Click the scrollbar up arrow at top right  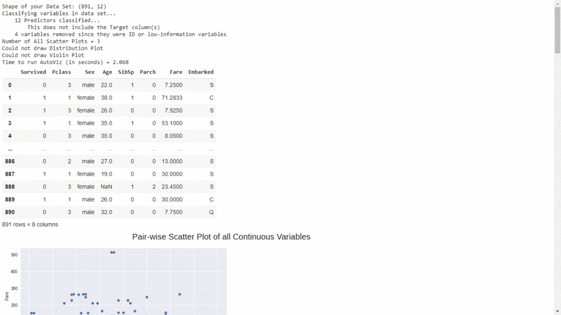click(557, 3)
